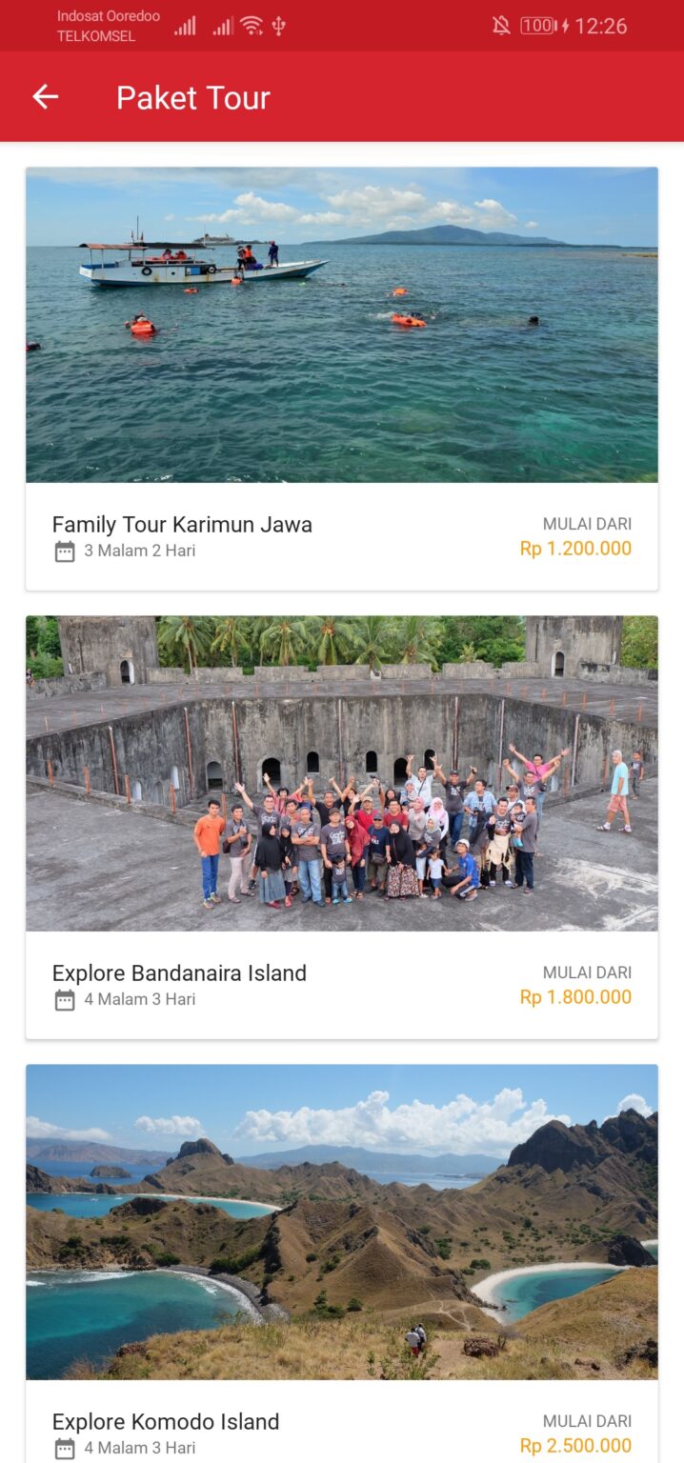Tap the back arrow icon

(46, 96)
